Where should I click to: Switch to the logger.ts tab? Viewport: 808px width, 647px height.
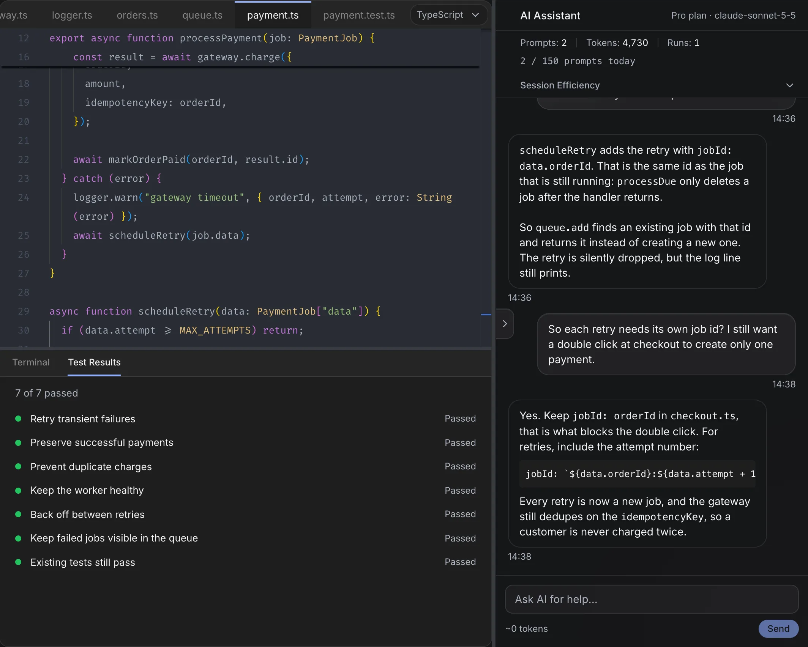[x=72, y=15]
